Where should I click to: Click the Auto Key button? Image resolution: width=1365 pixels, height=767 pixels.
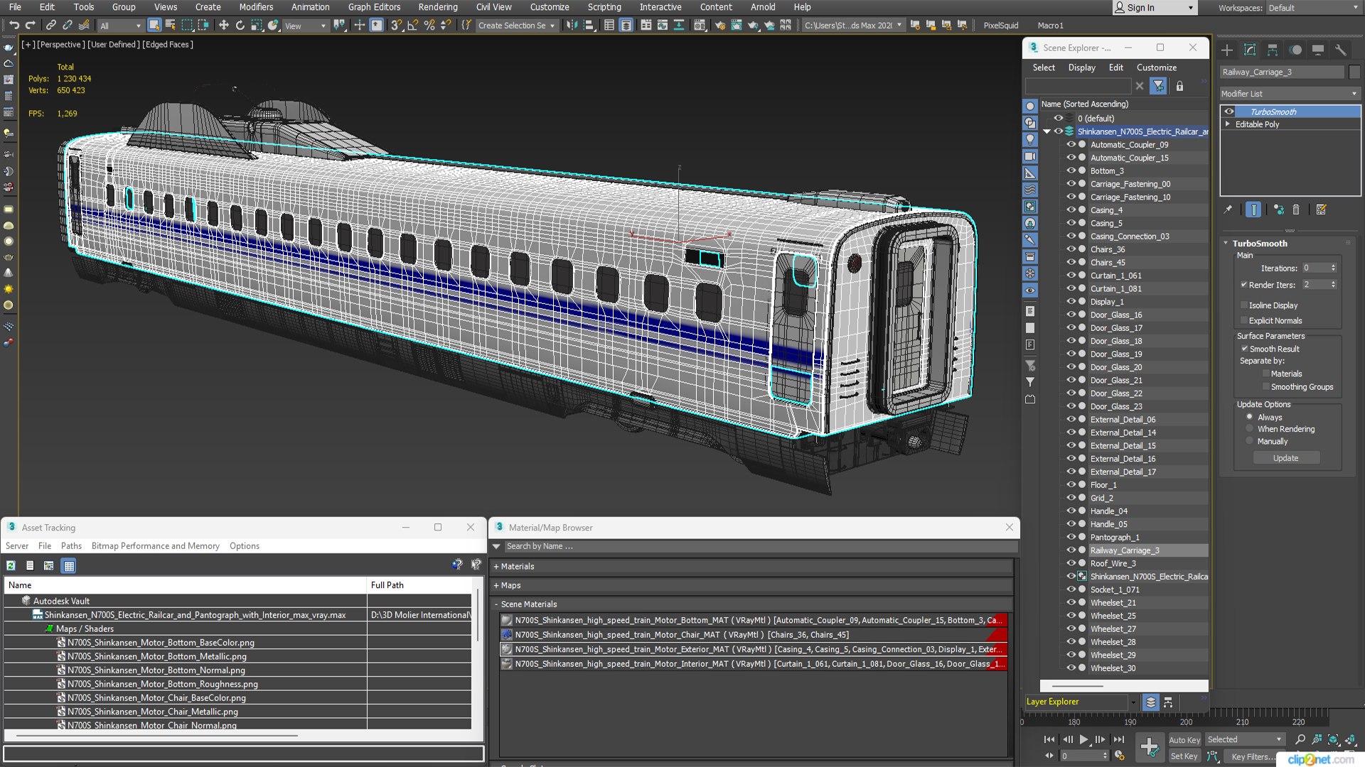point(1184,740)
